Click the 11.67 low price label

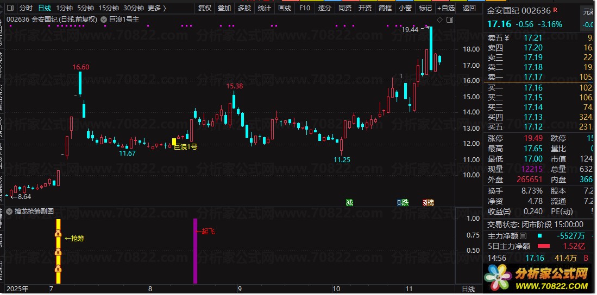click(x=127, y=153)
